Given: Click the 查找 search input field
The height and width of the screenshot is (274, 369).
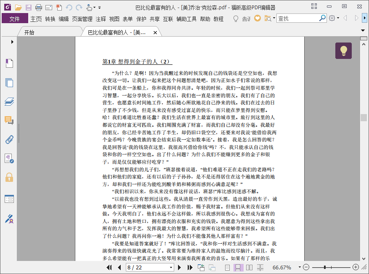Looking at the screenshot, I should (x=298, y=18).
